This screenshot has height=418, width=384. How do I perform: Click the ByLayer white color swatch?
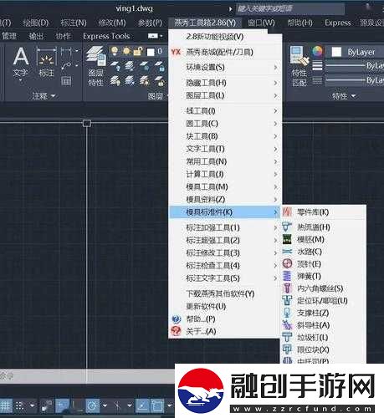(x=336, y=52)
